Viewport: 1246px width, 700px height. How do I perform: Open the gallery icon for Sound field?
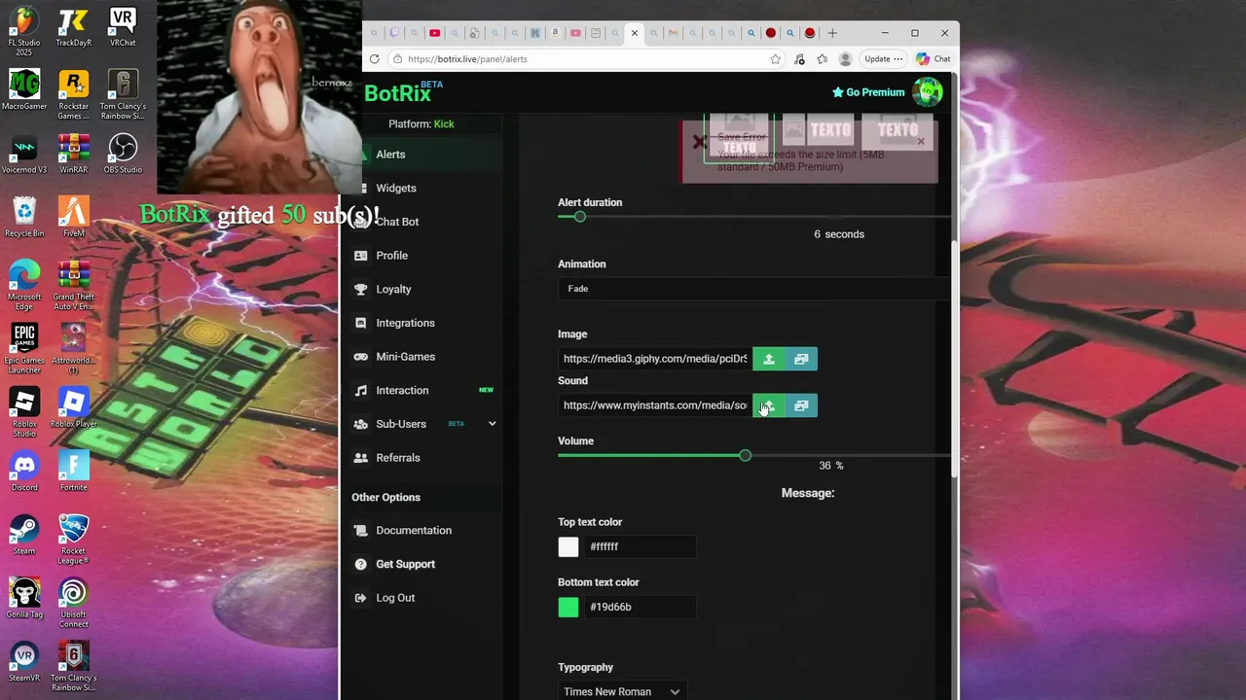tap(801, 405)
